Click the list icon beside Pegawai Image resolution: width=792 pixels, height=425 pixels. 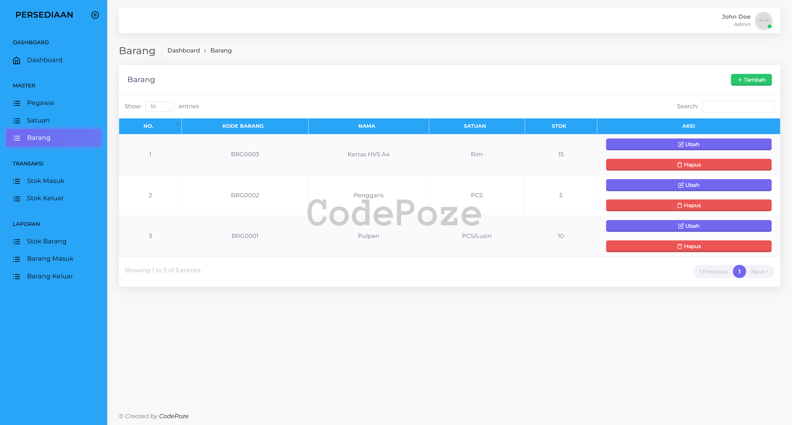(x=16, y=103)
